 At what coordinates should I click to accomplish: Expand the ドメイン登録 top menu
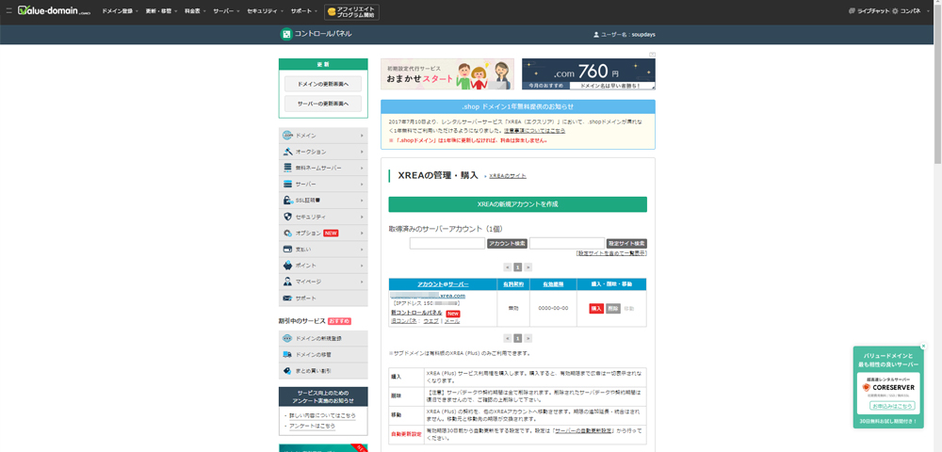click(120, 11)
